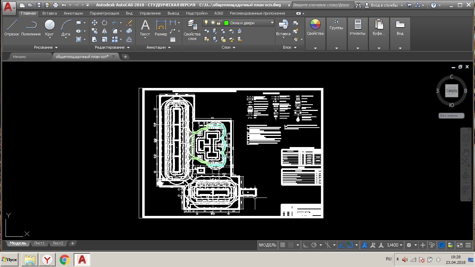Switch to the Лист1 layout tab
Image resolution: width=475 pixels, height=267 pixels.
(x=39, y=243)
